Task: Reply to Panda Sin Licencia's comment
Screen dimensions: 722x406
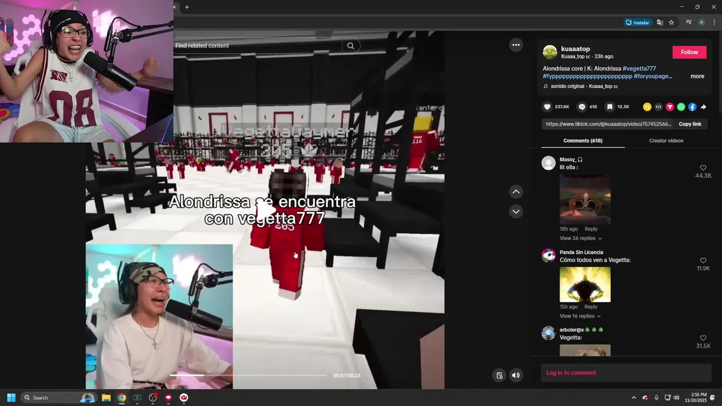Action: (591, 307)
